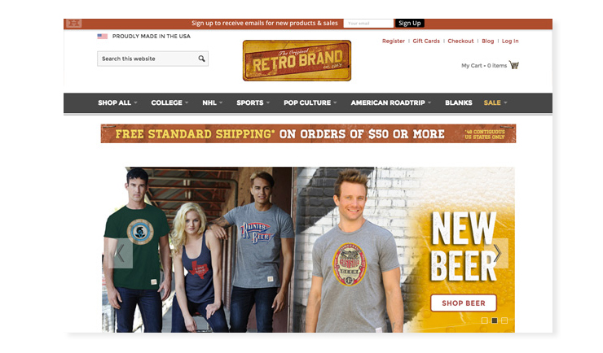Screen dimensions: 603x353
Task: Expand the SHOP ALL dropdown
Action: coord(117,102)
